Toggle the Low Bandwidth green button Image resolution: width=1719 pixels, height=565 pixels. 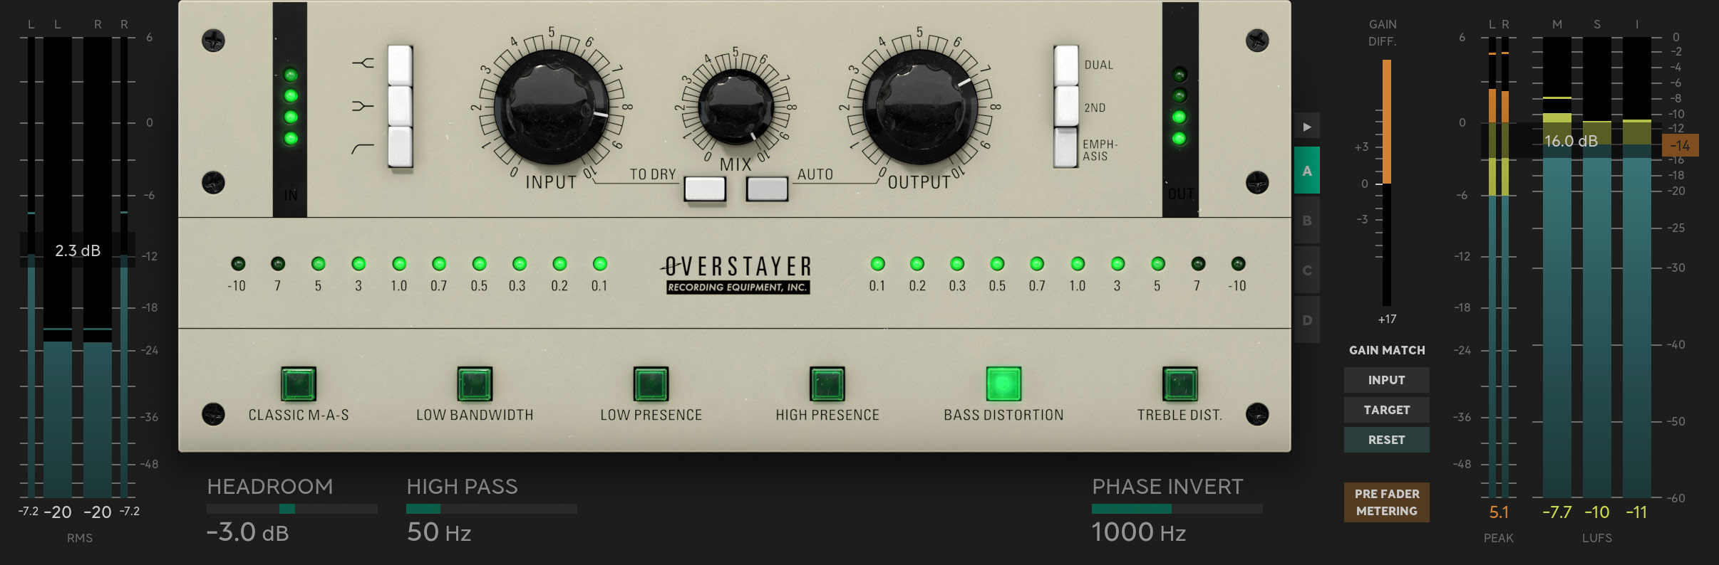[475, 384]
